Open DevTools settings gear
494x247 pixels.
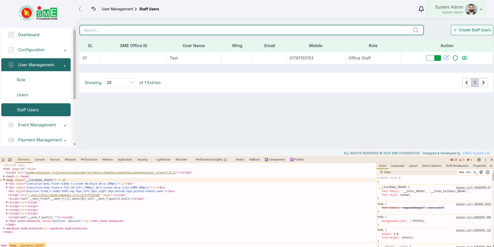pyautogui.click(x=479, y=160)
